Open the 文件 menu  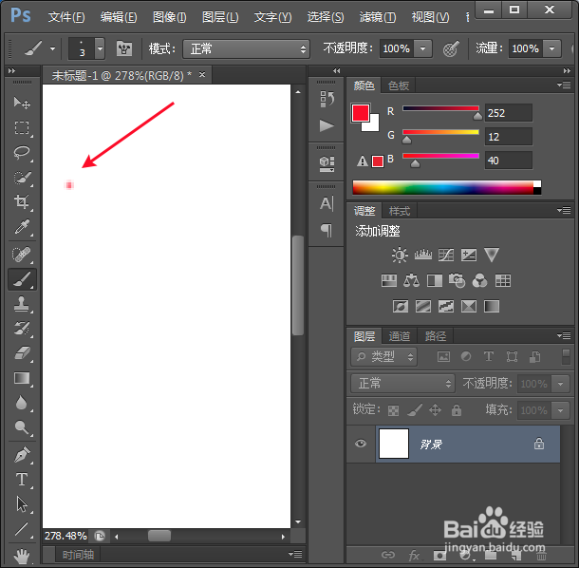click(66, 17)
